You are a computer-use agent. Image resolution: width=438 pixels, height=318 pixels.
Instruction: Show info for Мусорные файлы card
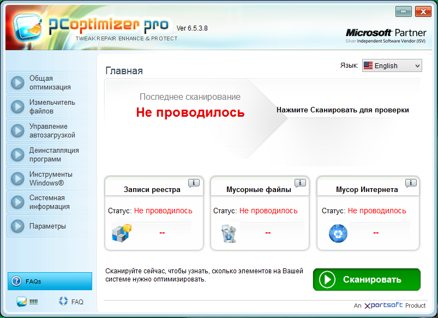click(300, 183)
